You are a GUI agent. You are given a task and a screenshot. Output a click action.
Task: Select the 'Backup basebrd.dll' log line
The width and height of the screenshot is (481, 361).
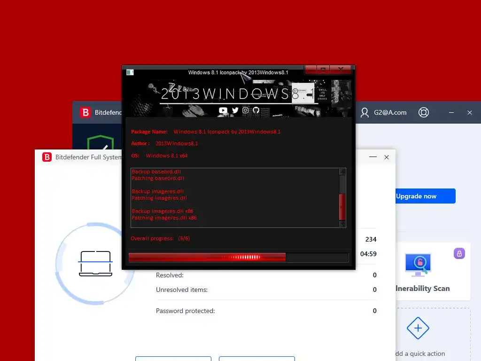coord(156,172)
